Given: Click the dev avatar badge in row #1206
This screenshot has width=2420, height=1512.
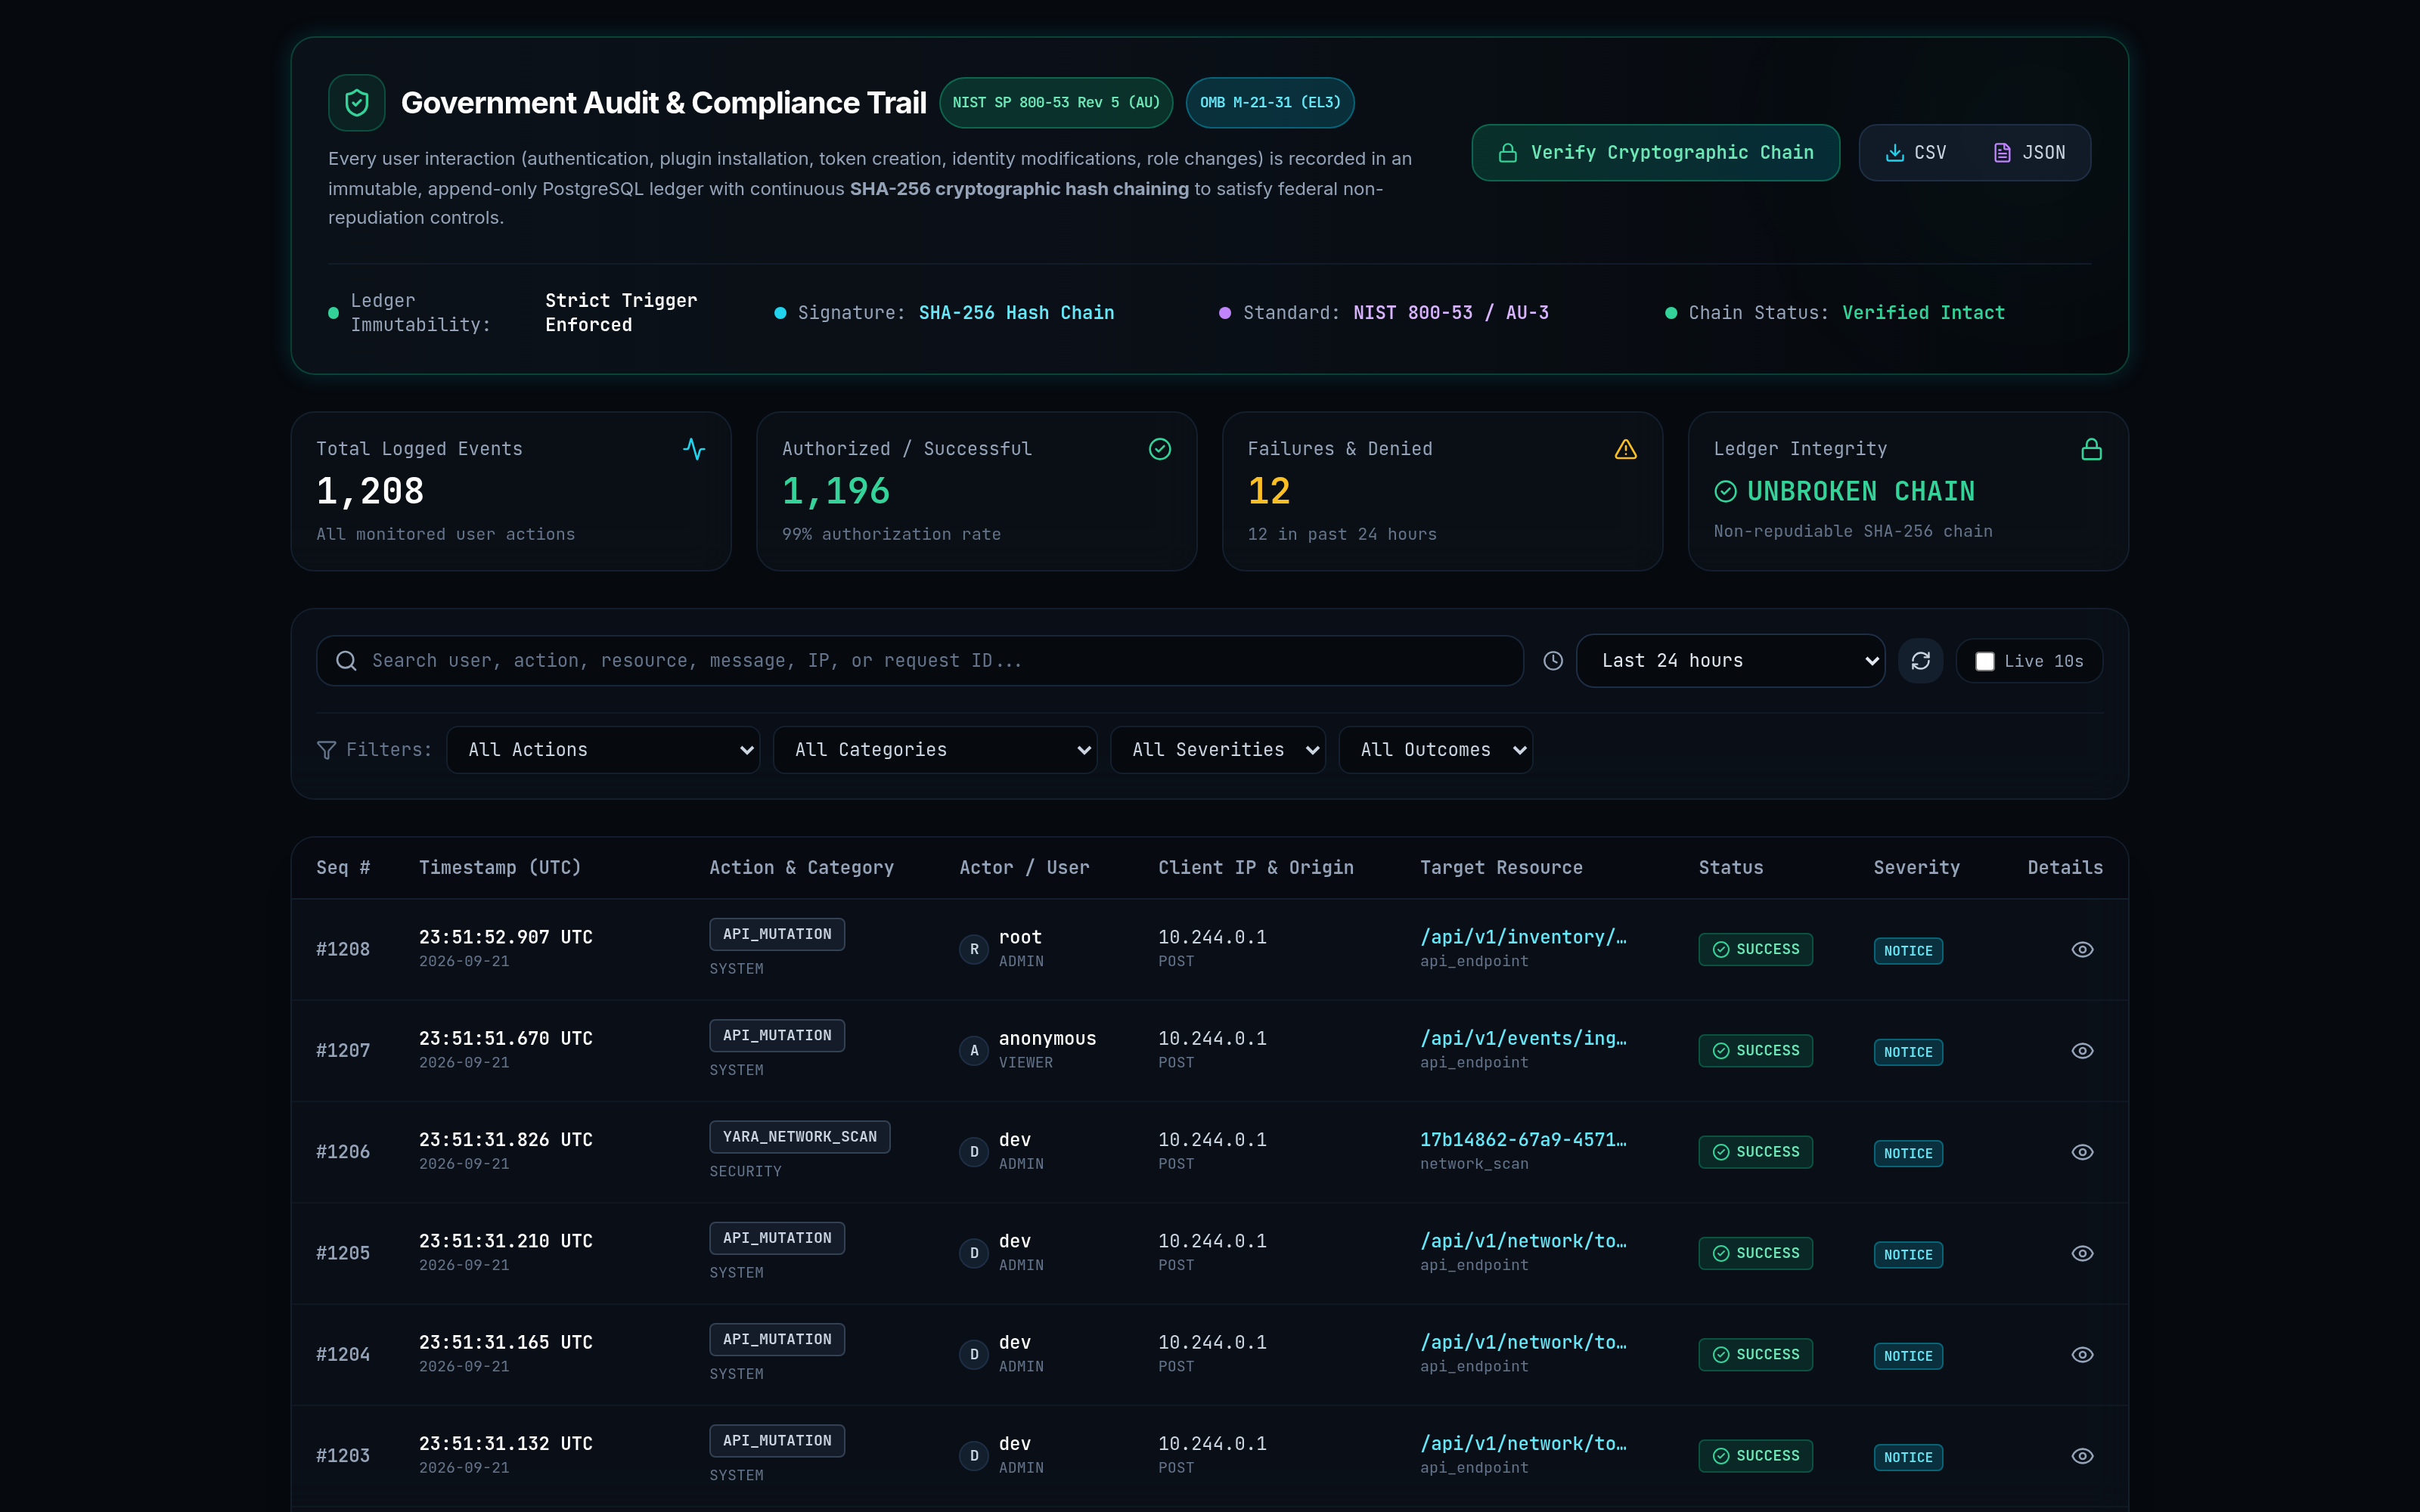Looking at the screenshot, I should click(974, 1152).
